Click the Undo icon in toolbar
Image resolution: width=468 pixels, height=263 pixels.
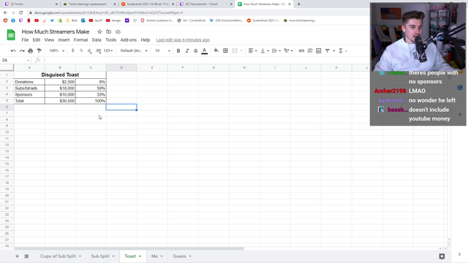(x=13, y=50)
